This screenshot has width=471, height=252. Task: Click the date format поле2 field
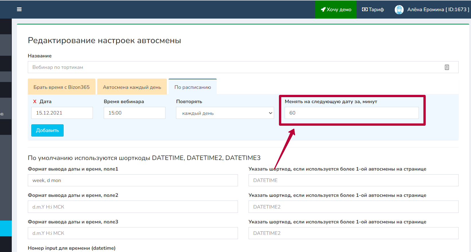click(133, 207)
